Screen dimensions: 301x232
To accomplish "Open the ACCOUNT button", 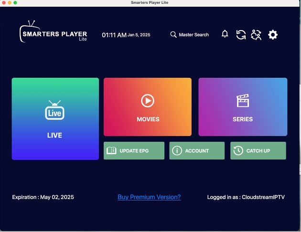I will tap(197, 150).
